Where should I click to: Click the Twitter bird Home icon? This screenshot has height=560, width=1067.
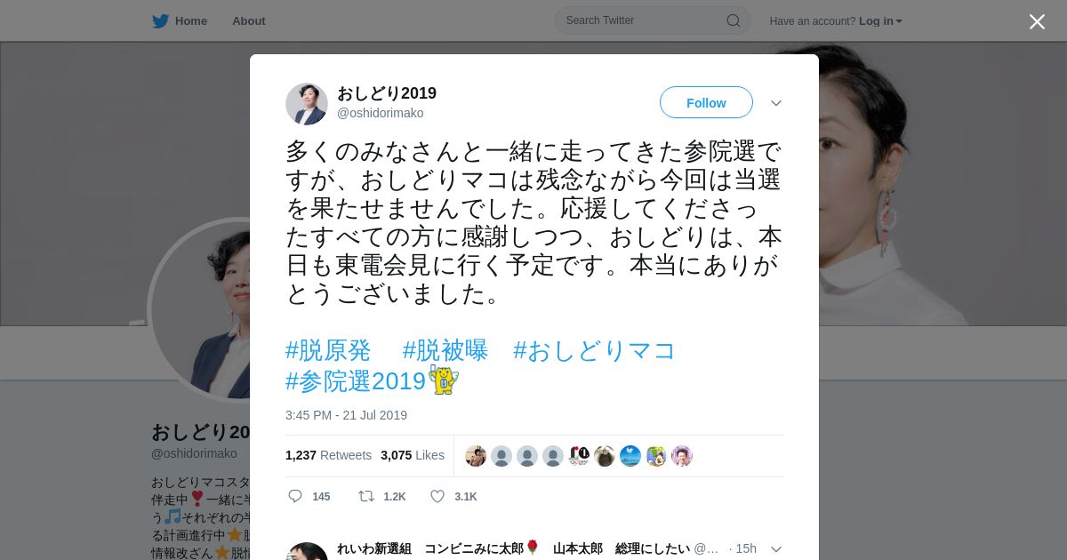pyautogui.click(x=160, y=21)
